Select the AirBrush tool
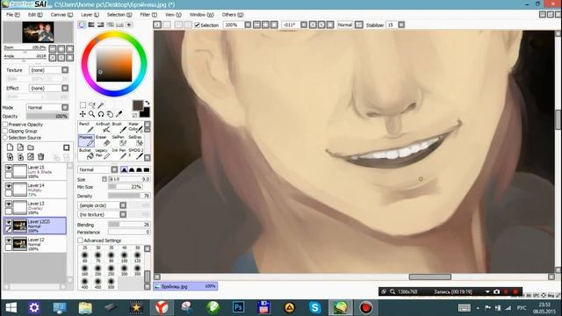This screenshot has width=562, height=316. coord(103,127)
